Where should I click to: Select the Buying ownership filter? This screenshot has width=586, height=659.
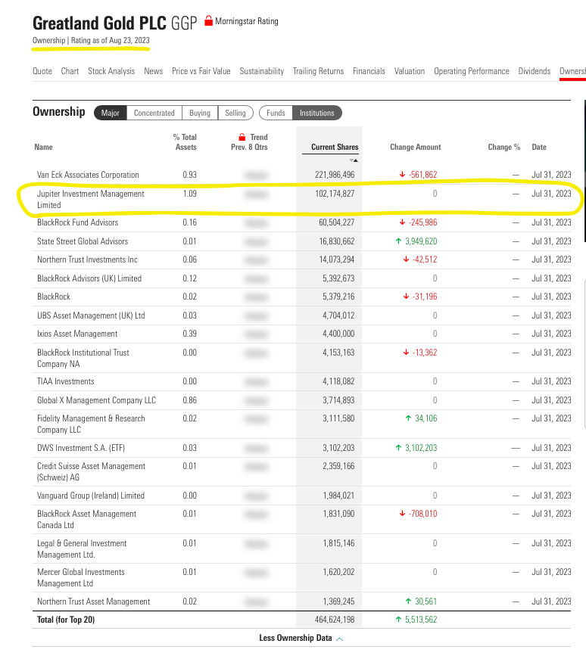tap(200, 113)
